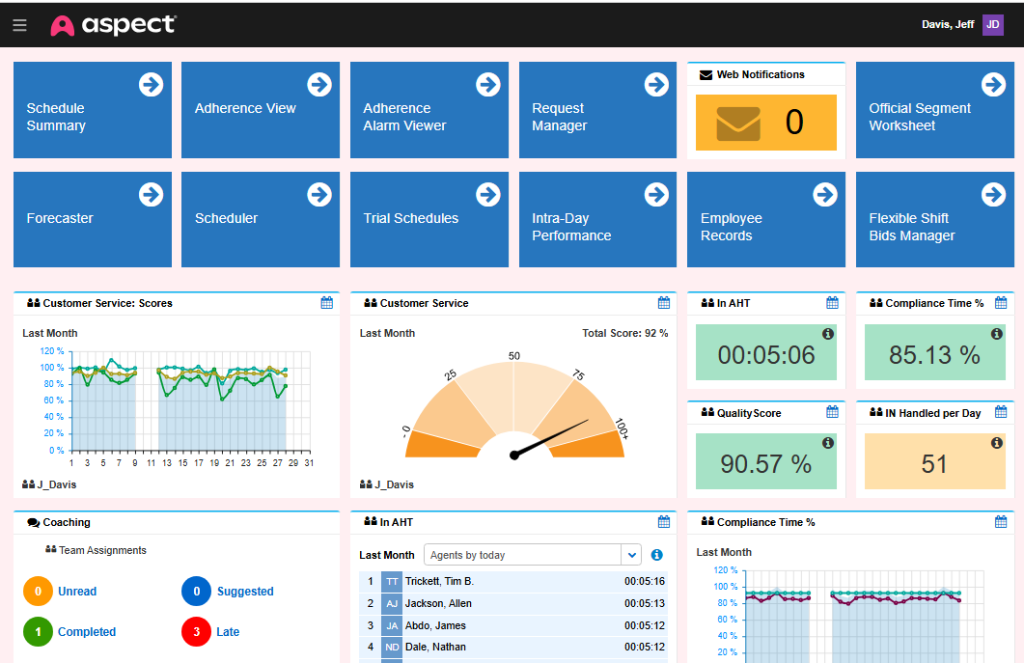Viewport: 1024px width, 663px height.
Task: Click the arrow icon on Schedule Summary tile
Action: [x=151, y=84]
